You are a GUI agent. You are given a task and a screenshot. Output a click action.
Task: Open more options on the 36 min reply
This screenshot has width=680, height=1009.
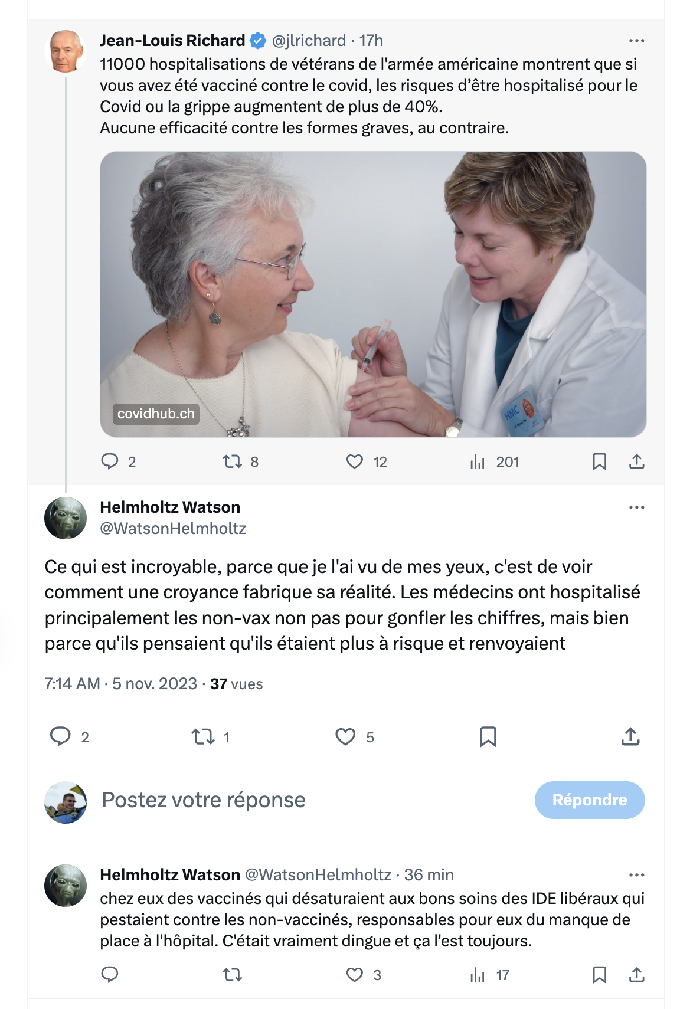pos(636,875)
